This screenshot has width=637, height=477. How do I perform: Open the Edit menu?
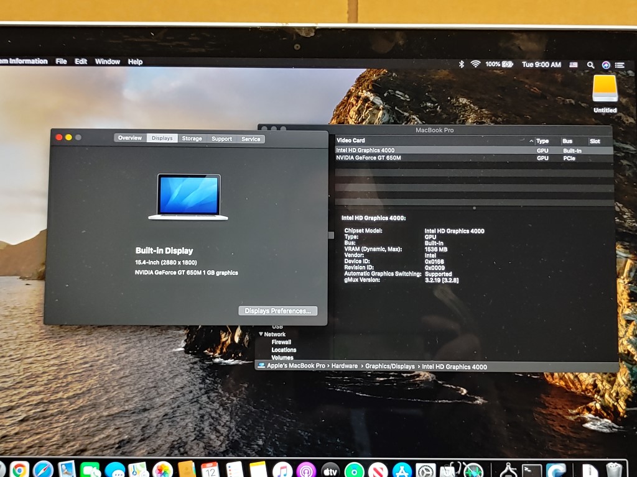tap(81, 61)
